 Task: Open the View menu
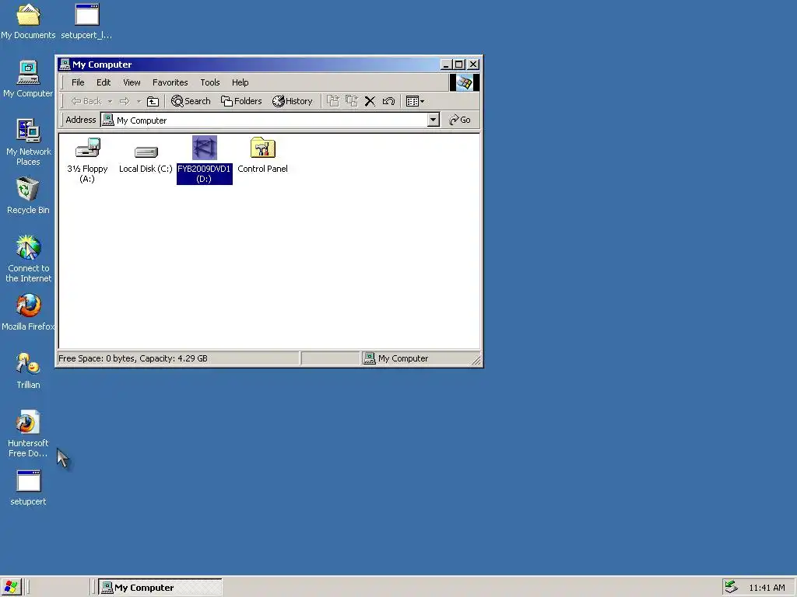(x=132, y=82)
